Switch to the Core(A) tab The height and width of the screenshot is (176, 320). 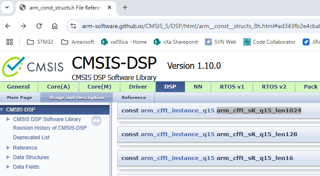pos(58,87)
